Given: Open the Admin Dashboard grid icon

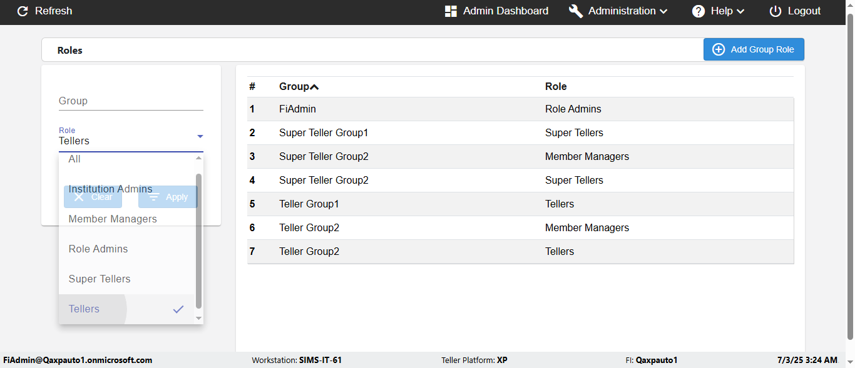Looking at the screenshot, I should [x=451, y=11].
